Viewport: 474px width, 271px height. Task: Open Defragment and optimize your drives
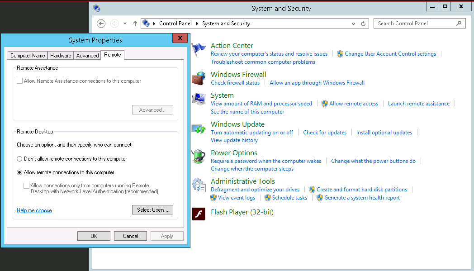coord(255,190)
